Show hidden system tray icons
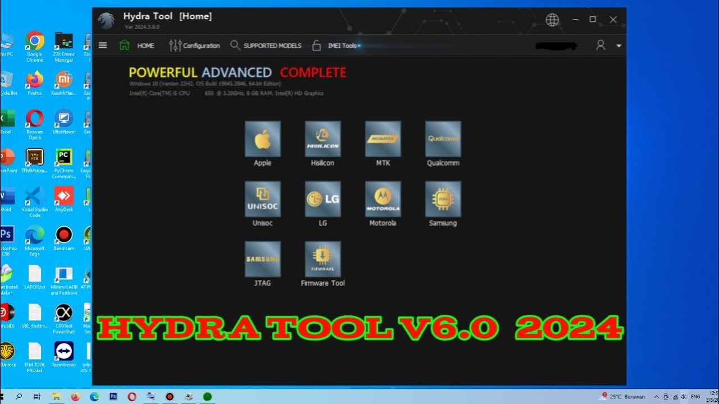The width and height of the screenshot is (719, 404). pos(657,397)
